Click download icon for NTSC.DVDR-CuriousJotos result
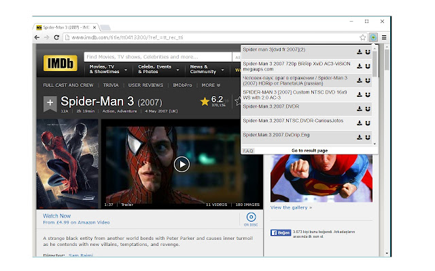 [x=360, y=123]
